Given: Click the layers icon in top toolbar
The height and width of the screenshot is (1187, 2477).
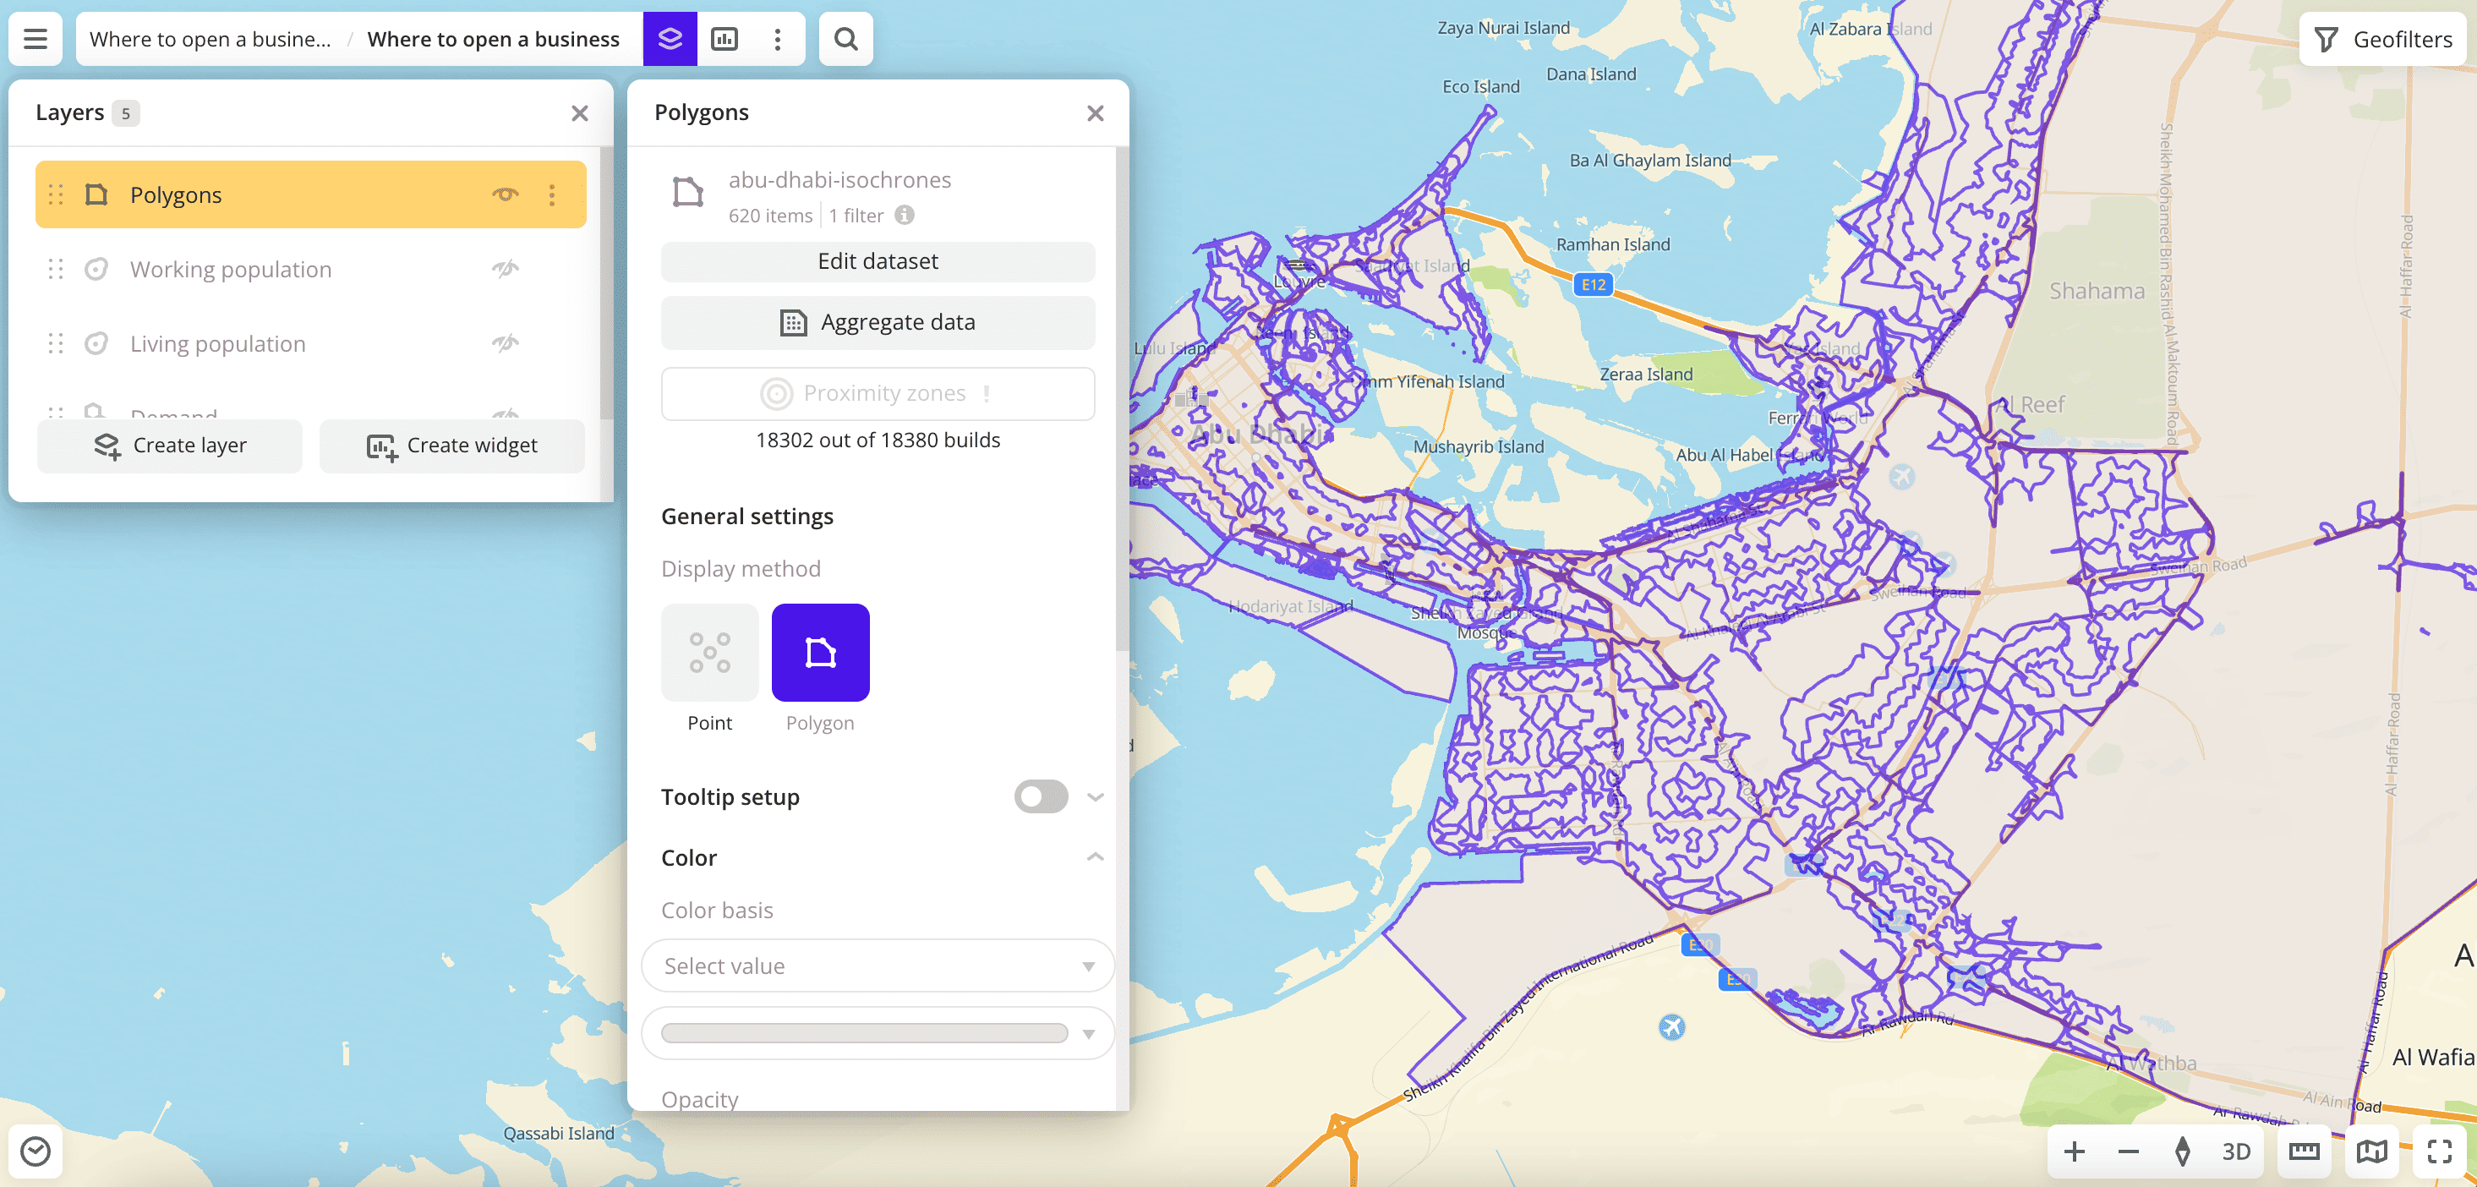Looking at the screenshot, I should [670, 39].
